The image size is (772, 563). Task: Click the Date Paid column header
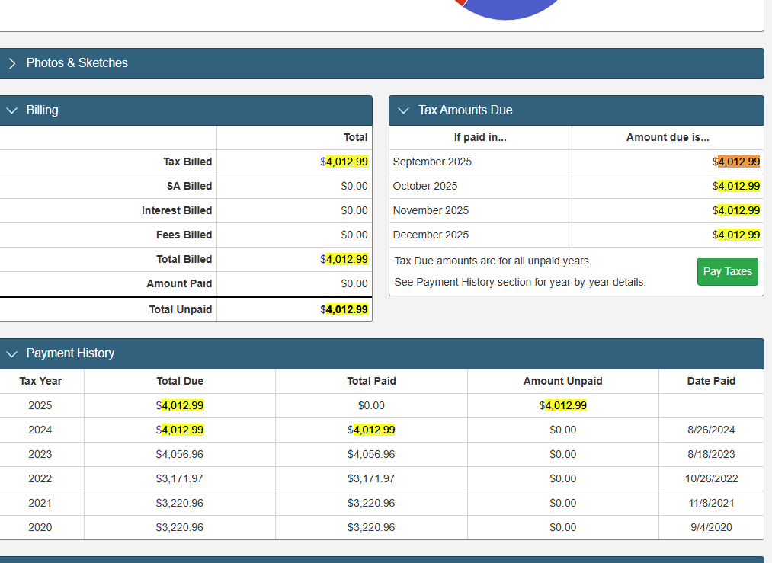point(710,381)
